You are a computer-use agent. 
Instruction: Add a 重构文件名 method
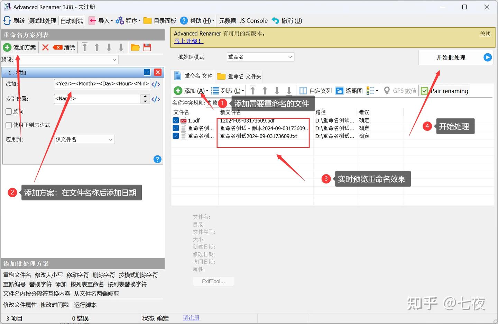pos(17,275)
